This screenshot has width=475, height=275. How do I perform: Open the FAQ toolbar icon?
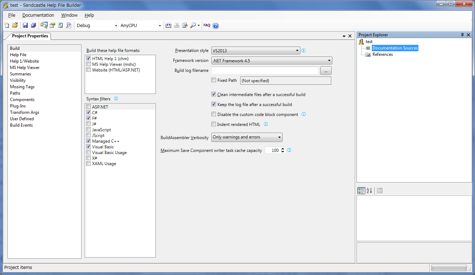coord(207,25)
